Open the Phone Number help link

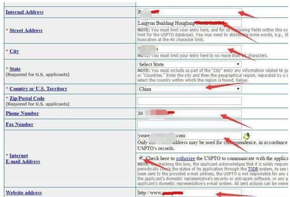[x=22, y=113]
